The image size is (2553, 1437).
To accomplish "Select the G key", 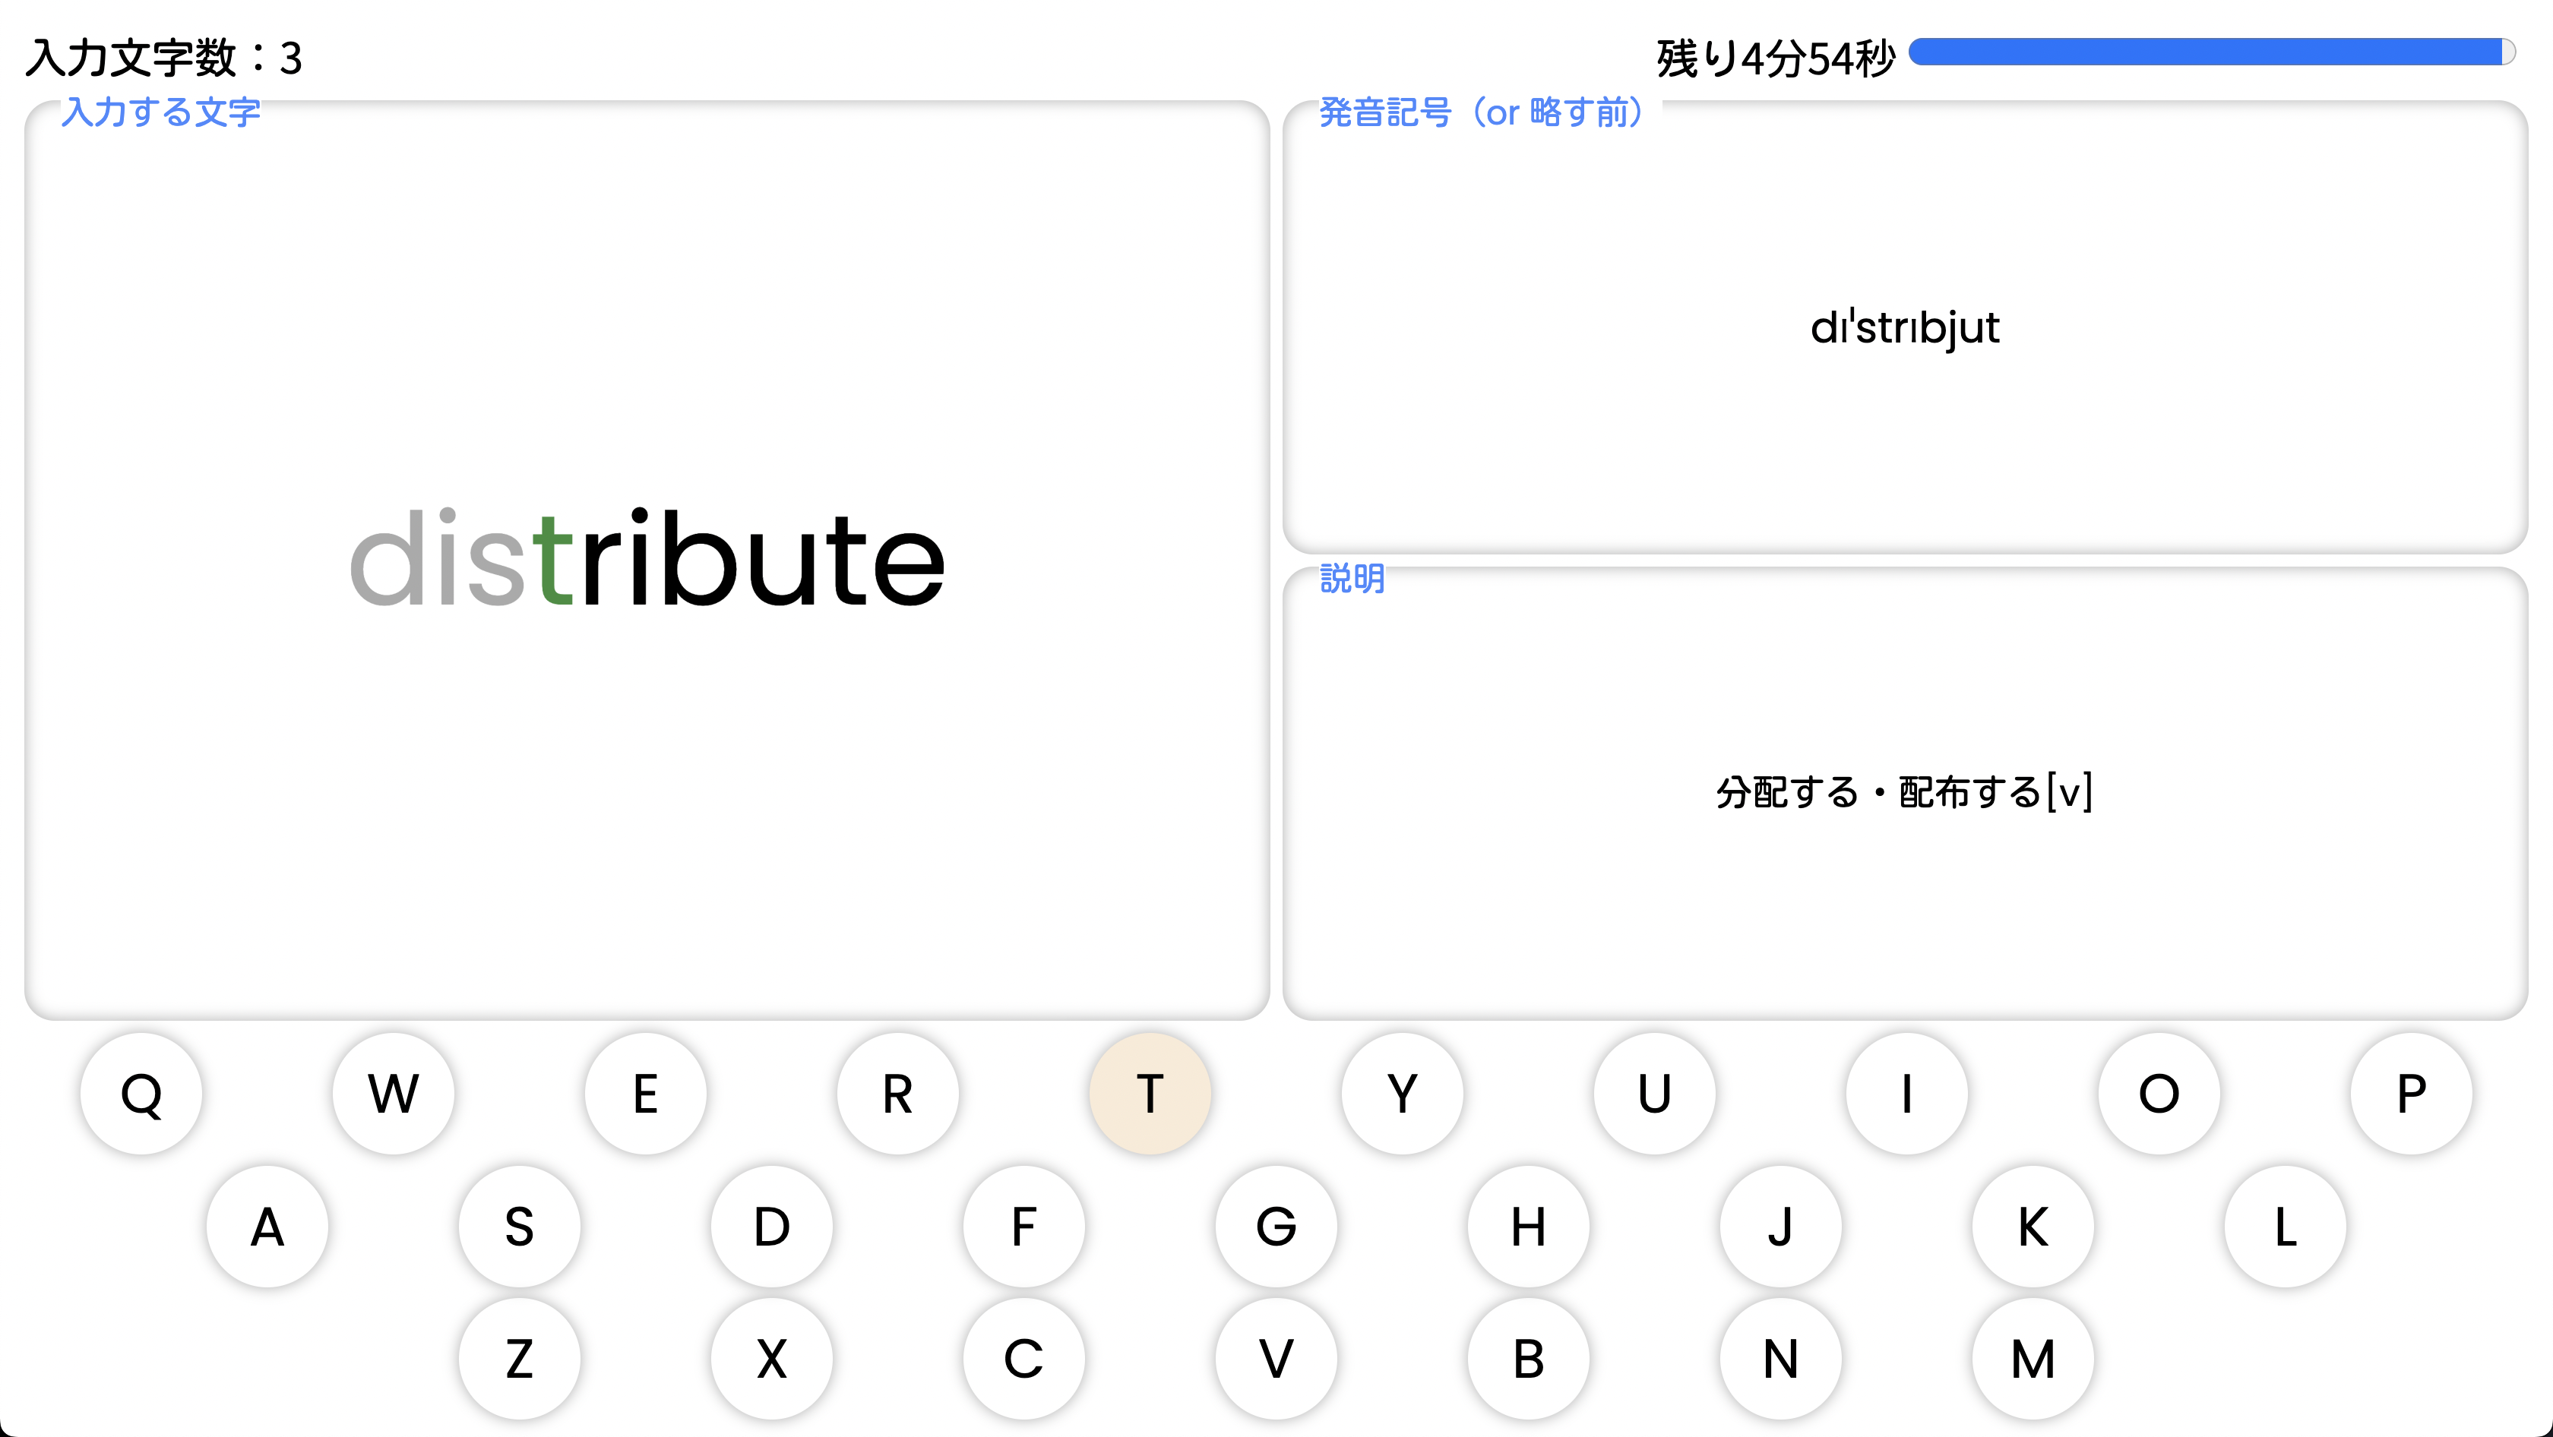I will [1276, 1226].
